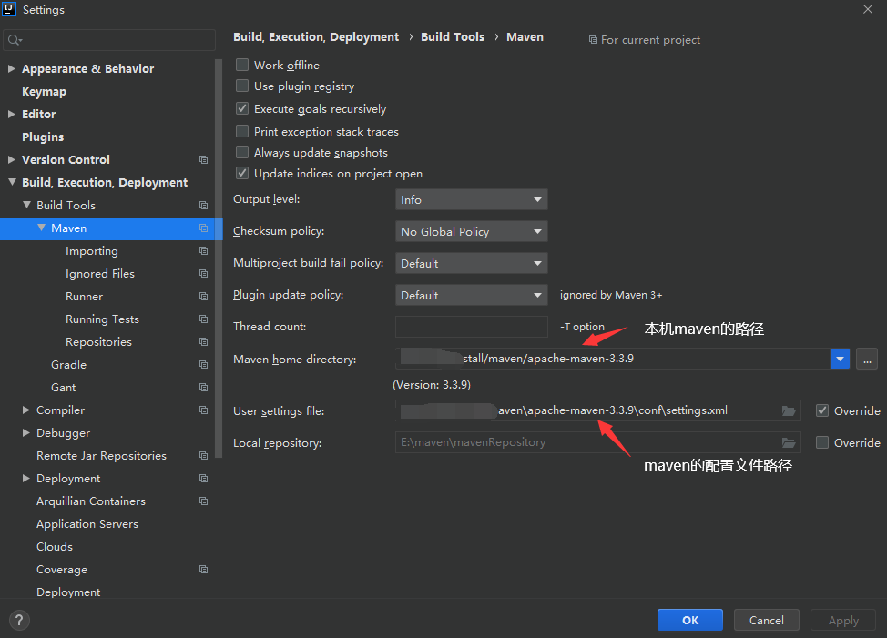Screen dimensions: 887x638
Task: Open the Plugins settings page
Action: [x=43, y=137]
